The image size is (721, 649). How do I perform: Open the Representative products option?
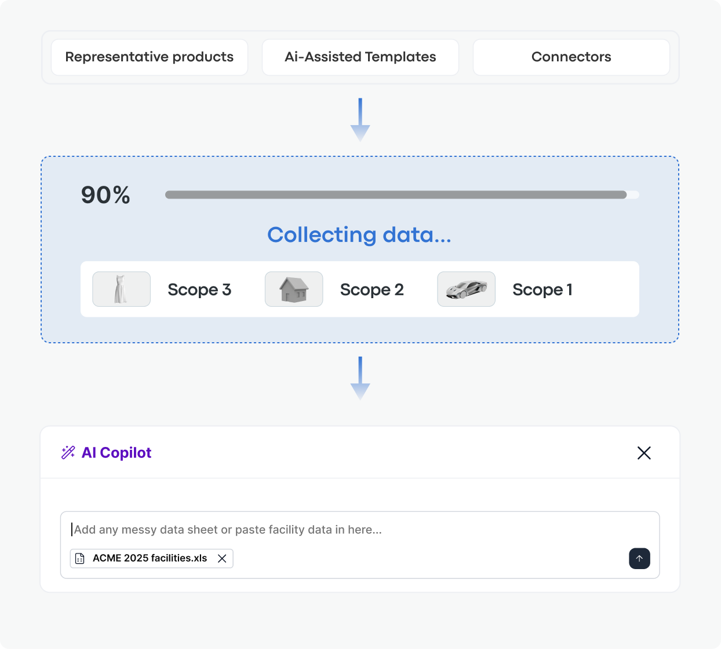[x=149, y=57]
